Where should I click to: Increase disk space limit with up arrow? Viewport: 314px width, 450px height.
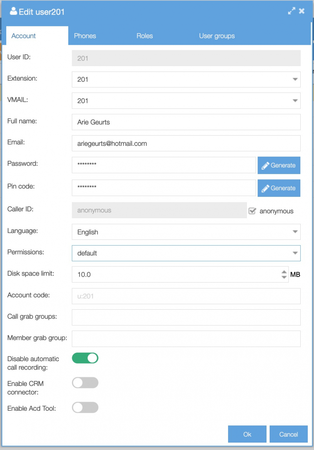(284, 272)
